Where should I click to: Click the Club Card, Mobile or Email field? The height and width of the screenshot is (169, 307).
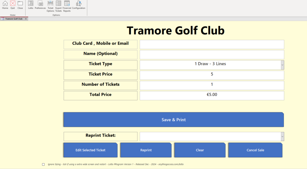(x=212, y=44)
